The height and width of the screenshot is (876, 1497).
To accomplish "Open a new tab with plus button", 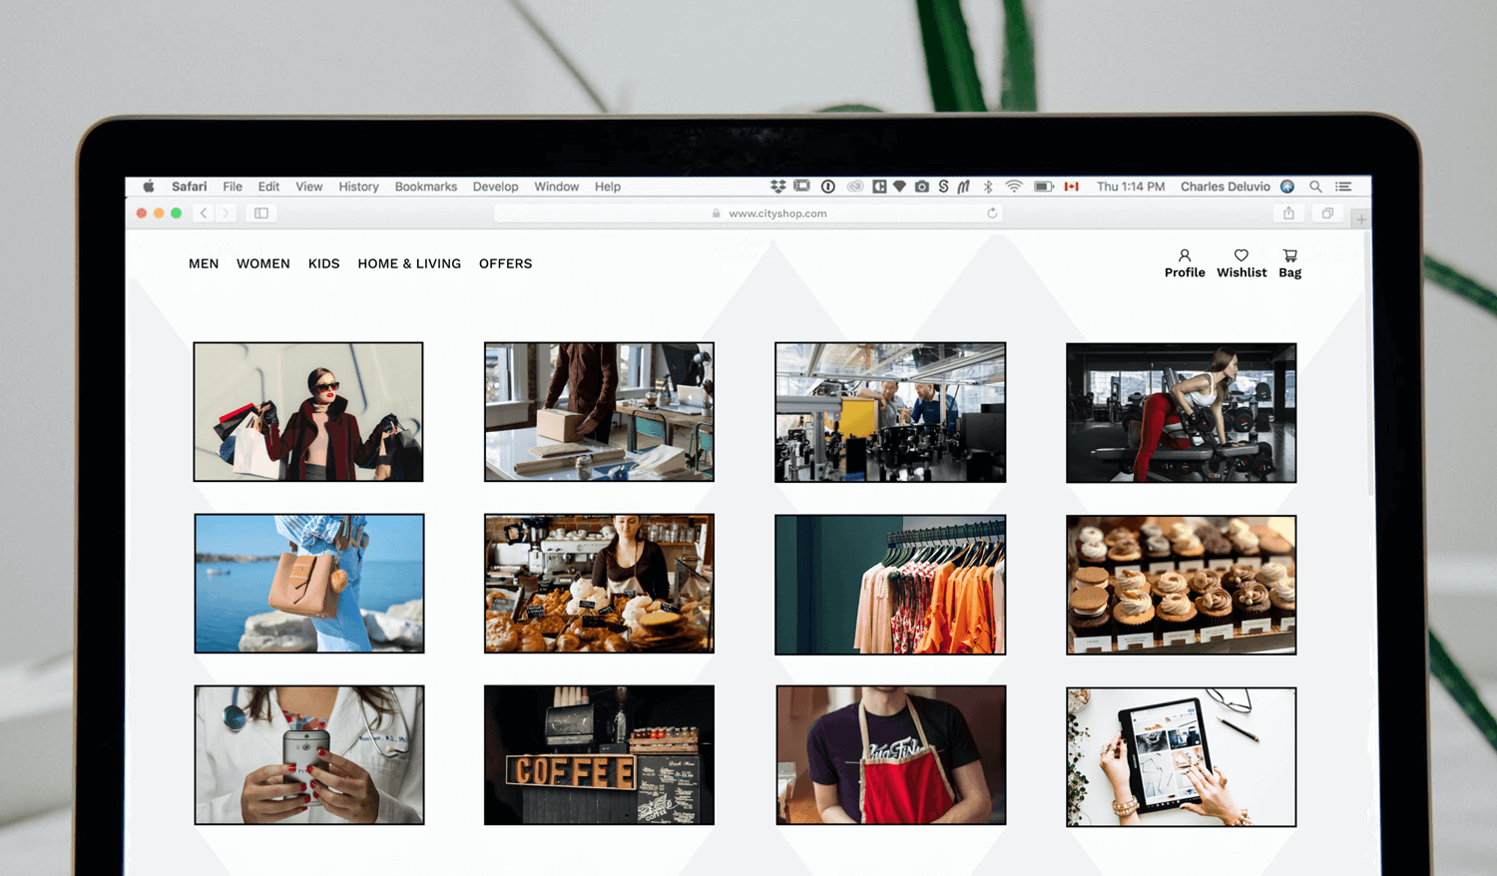I will click(1361, 219).
